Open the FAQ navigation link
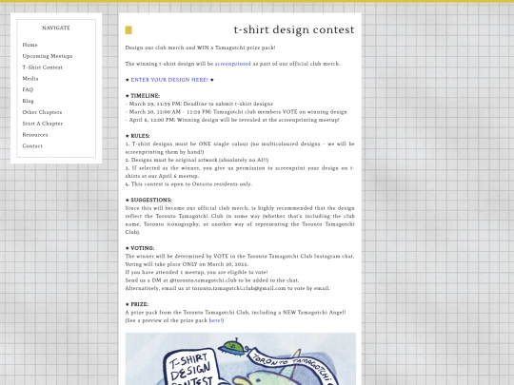The width and height of the screenshot is (514, 385). (x=28, y=89)
